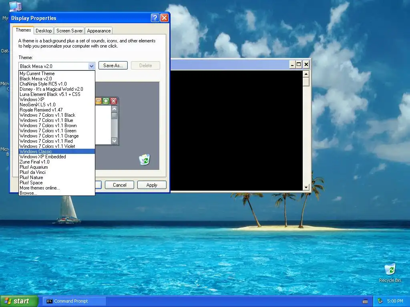Select Royale Remixed v1.47 theme
The width and height of the screenshot is (410, 307).
(x=57, y=110)
